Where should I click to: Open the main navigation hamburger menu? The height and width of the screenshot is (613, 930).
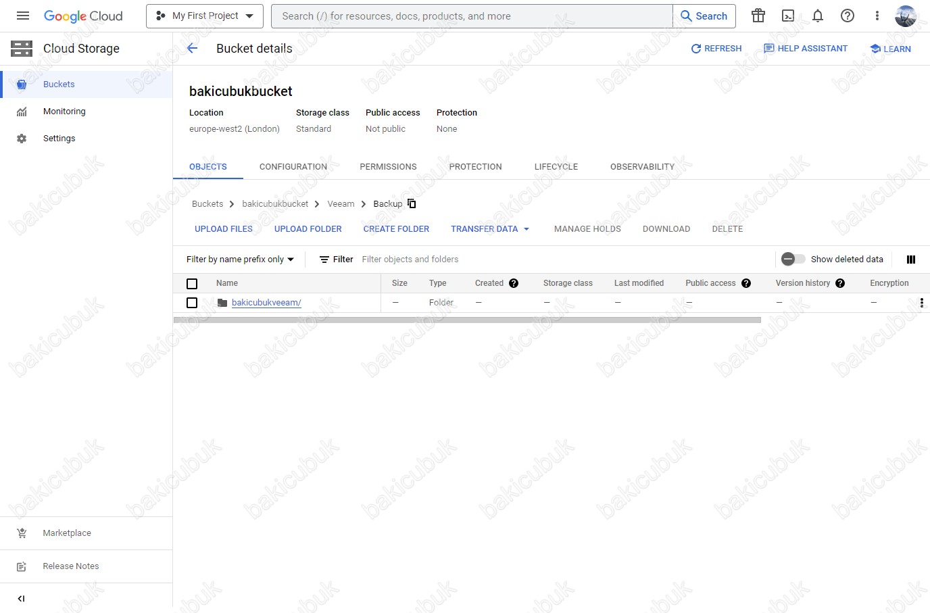click(x=23, y=16)
